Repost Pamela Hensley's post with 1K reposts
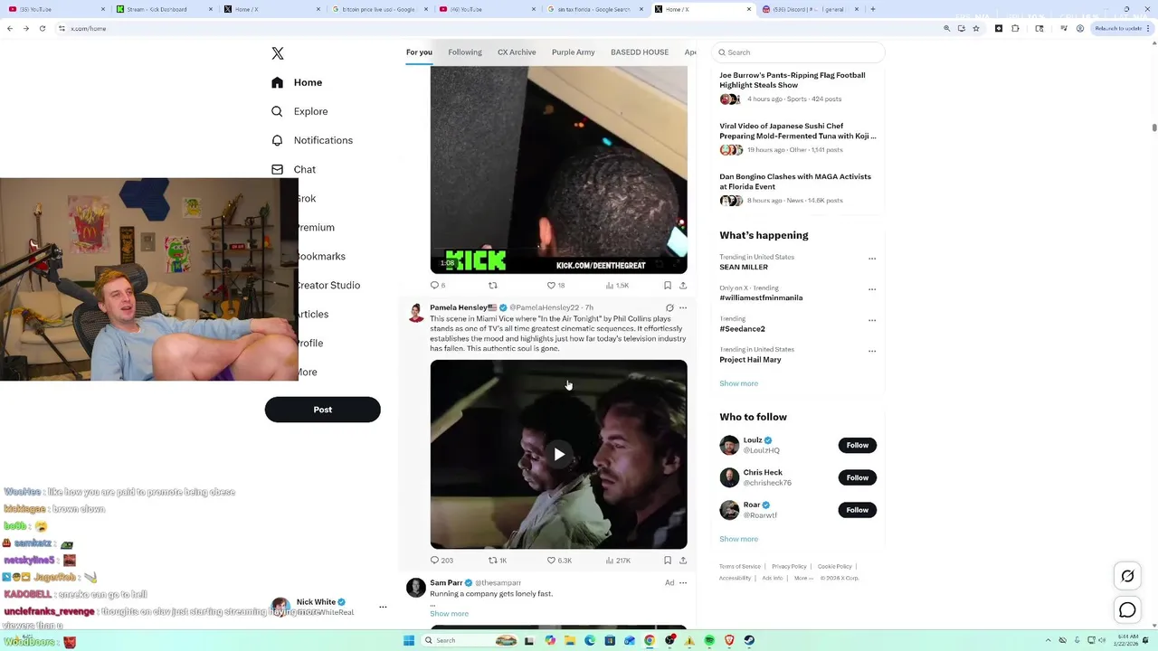Screen dimensions: 1158x651 tap(498, 561)
